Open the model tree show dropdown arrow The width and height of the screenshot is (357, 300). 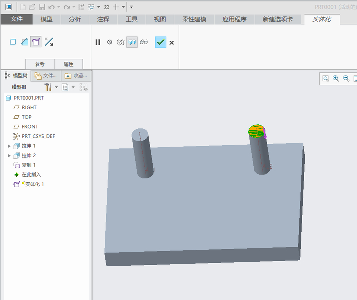point(73,87)
